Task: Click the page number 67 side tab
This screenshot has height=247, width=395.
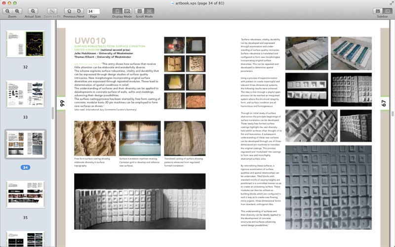Action: pos(385,103)
